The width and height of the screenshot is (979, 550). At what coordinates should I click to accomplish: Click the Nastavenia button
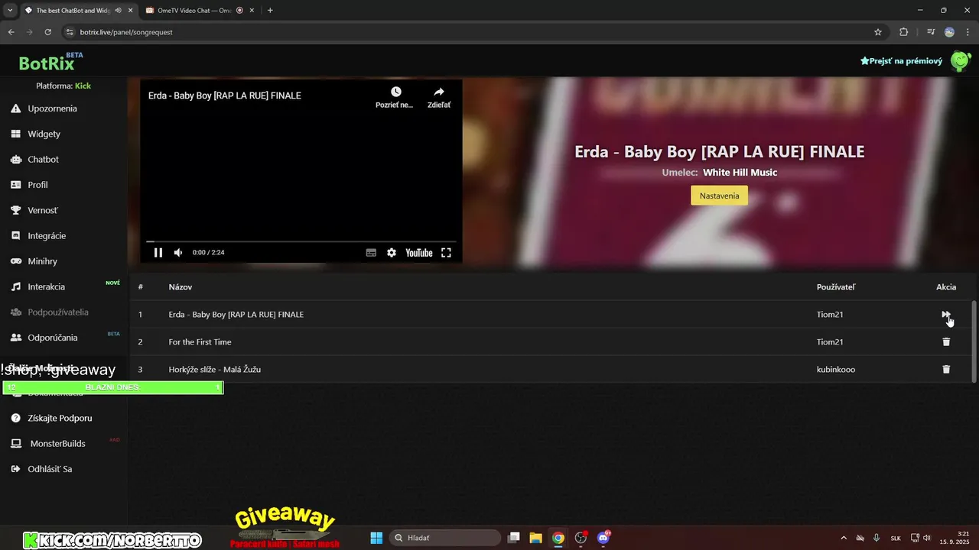pyautogui.click(x=720, y=196)
